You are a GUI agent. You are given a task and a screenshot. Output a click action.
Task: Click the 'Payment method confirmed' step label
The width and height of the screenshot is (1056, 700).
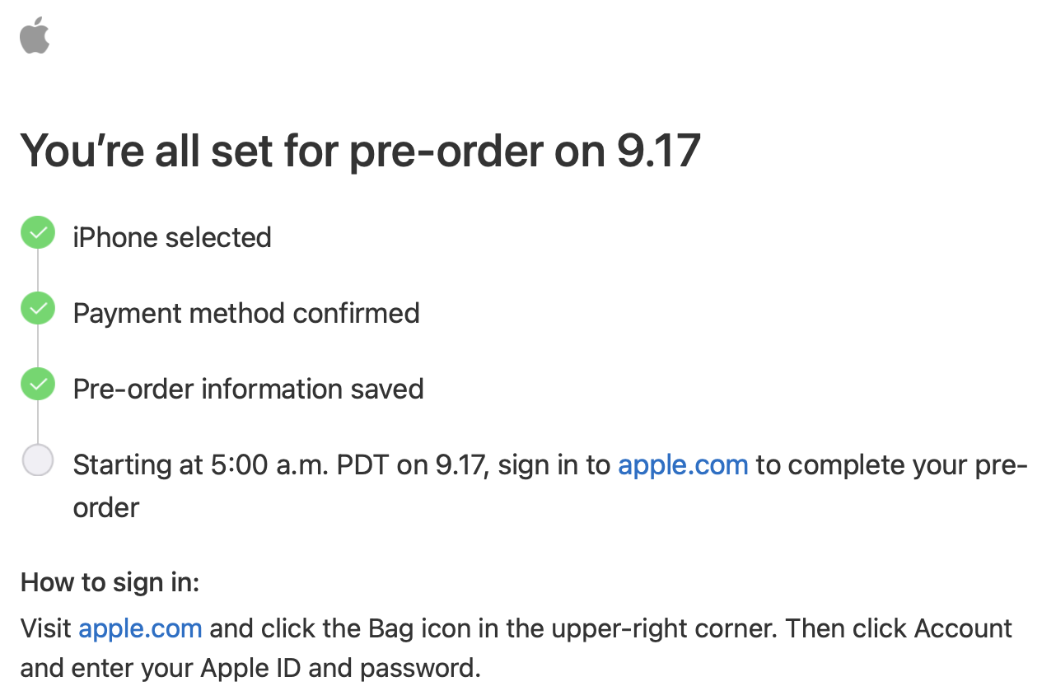[x=246, y=314]
